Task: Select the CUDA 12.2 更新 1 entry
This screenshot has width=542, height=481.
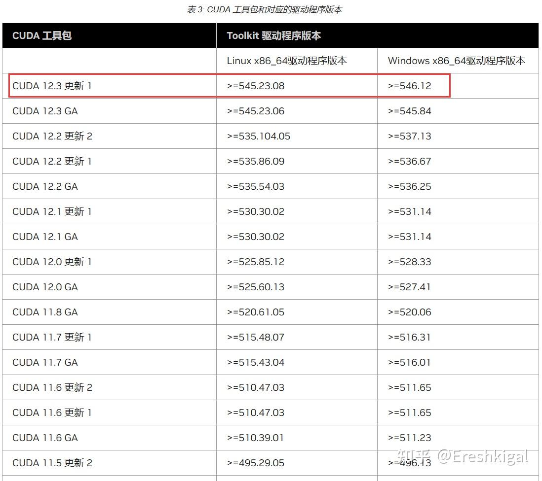Action: (x=52, y=162)
